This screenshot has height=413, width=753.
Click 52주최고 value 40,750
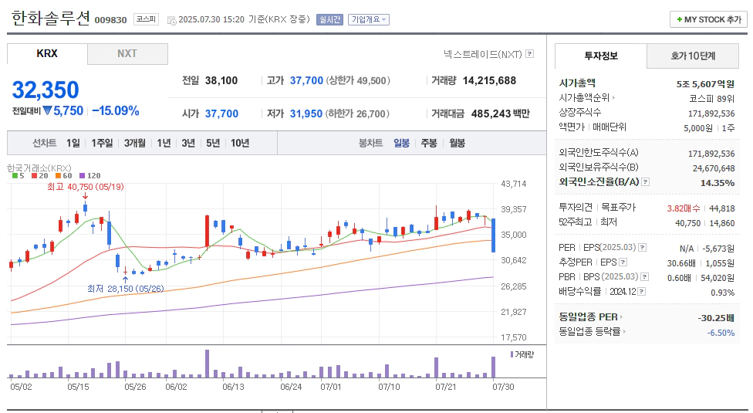coord(687,223)
